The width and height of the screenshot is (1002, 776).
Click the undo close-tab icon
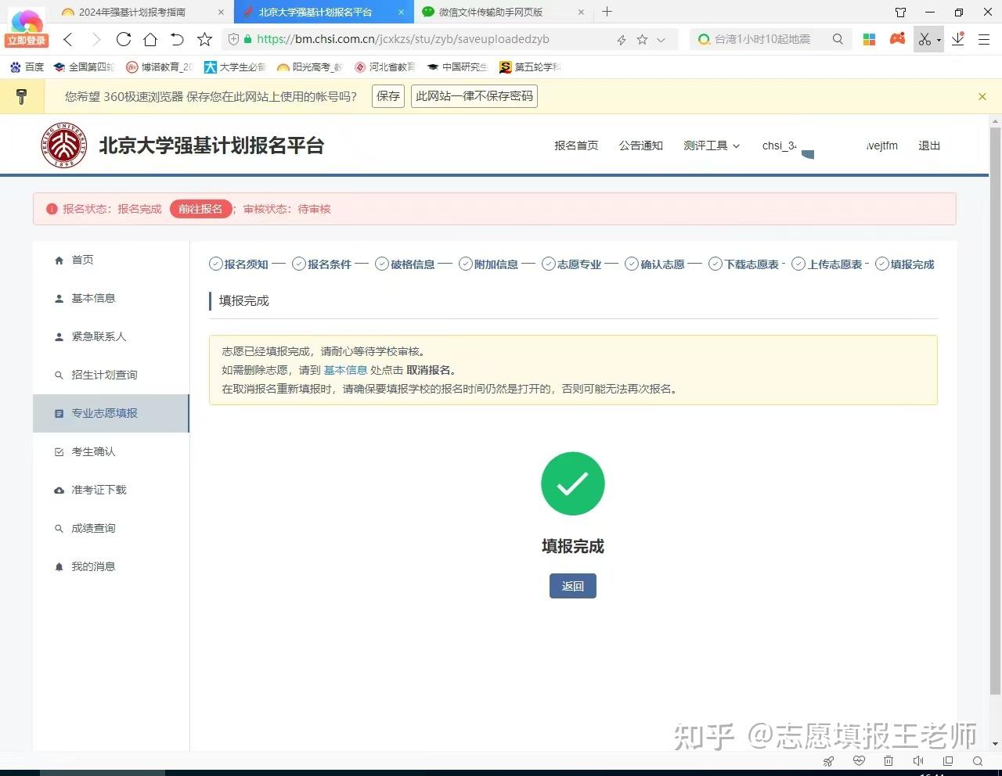[x=177, y=39]
